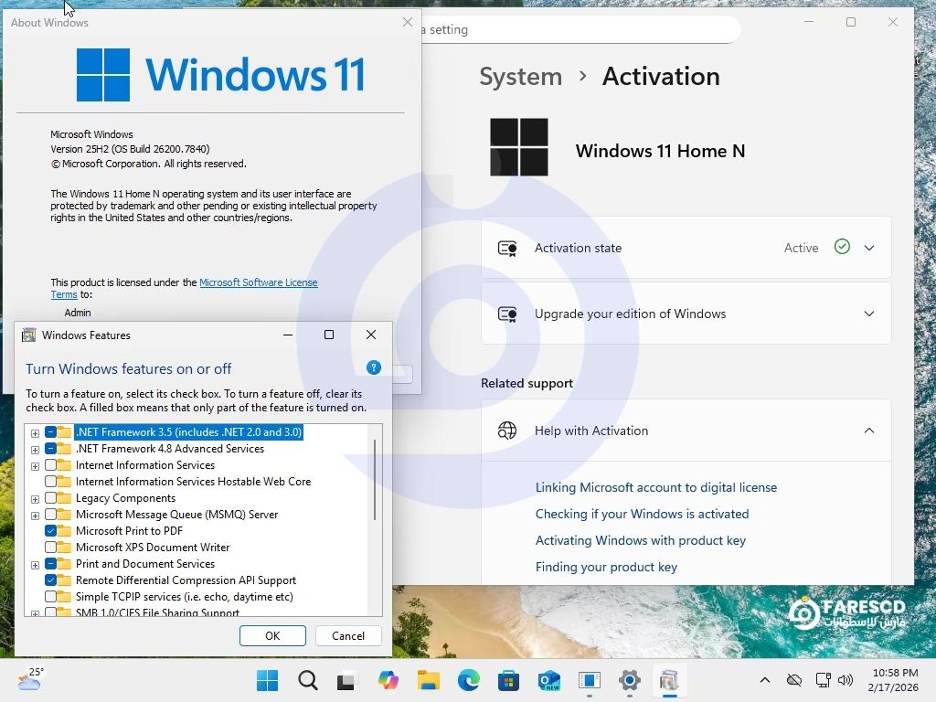Screen dimensions: 936x702
Task: Expand the Internet Information Services tree node
Action: click(x=35, y=465)
